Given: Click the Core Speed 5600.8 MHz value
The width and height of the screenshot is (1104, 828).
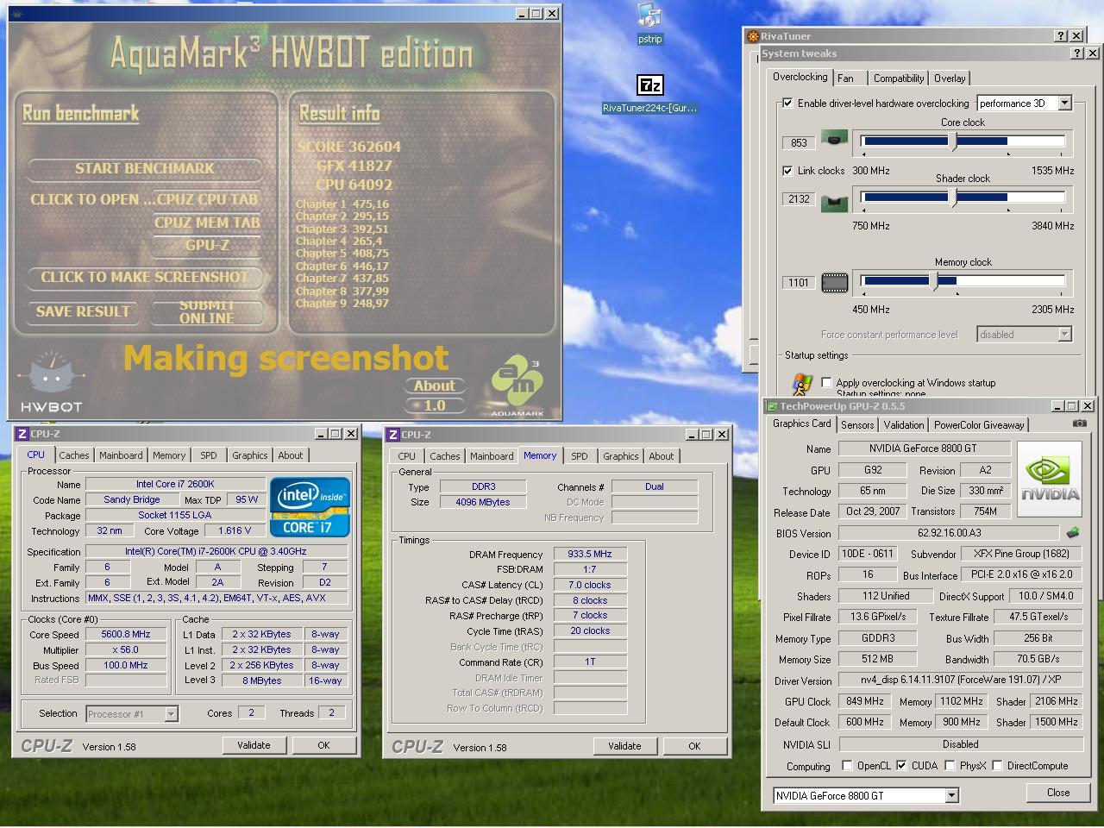Looking at the screenshot, I should pos(126,634).
